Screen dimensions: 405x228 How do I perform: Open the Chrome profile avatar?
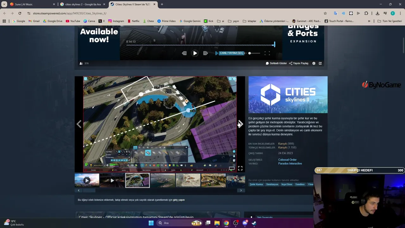393,13
